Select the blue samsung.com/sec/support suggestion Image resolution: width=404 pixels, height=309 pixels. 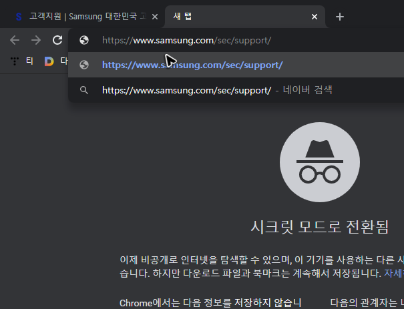pyautogui.click(x=236, y=65)
